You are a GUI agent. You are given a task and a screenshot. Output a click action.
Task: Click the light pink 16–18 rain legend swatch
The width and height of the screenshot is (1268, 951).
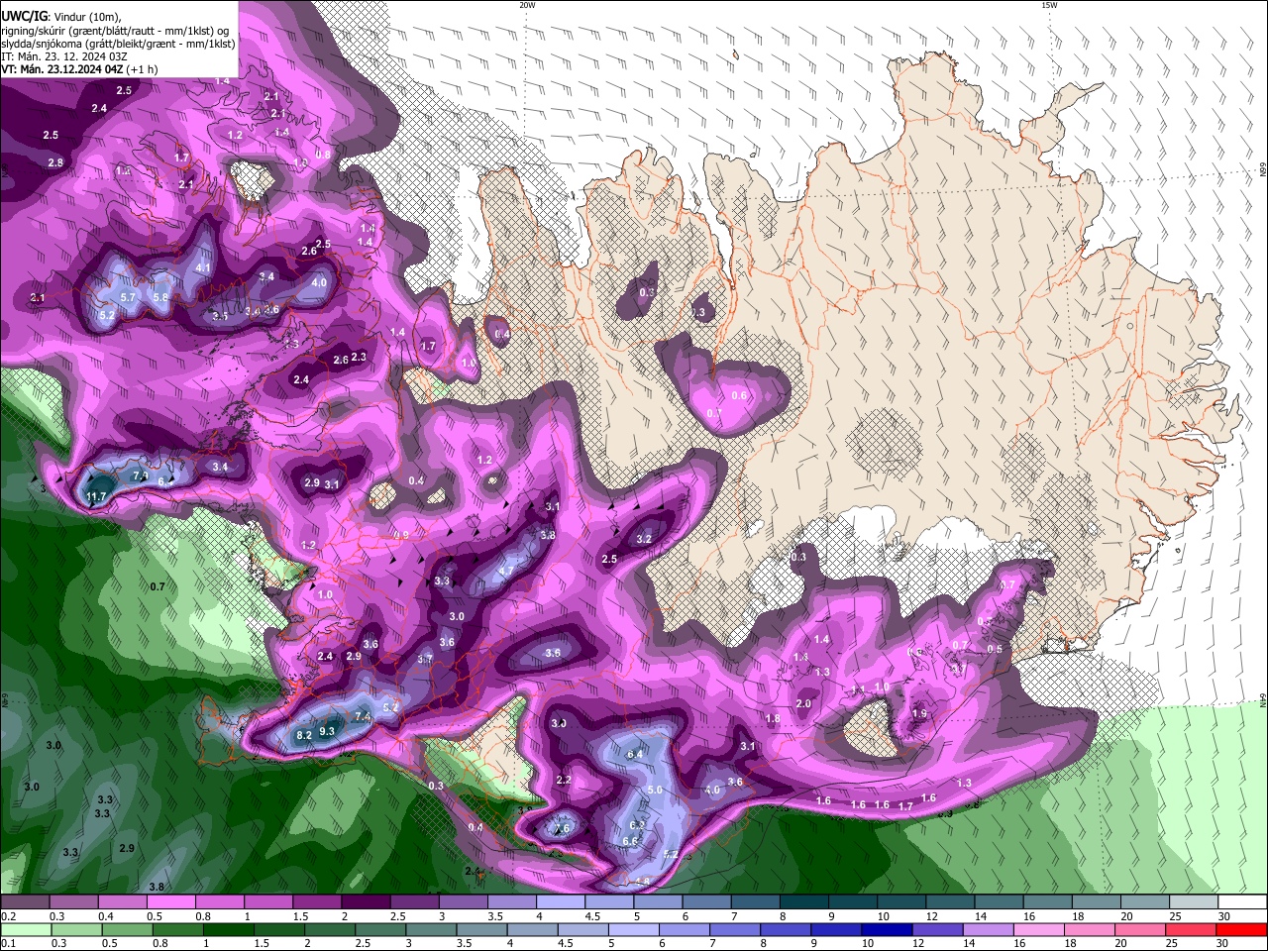1039,929
